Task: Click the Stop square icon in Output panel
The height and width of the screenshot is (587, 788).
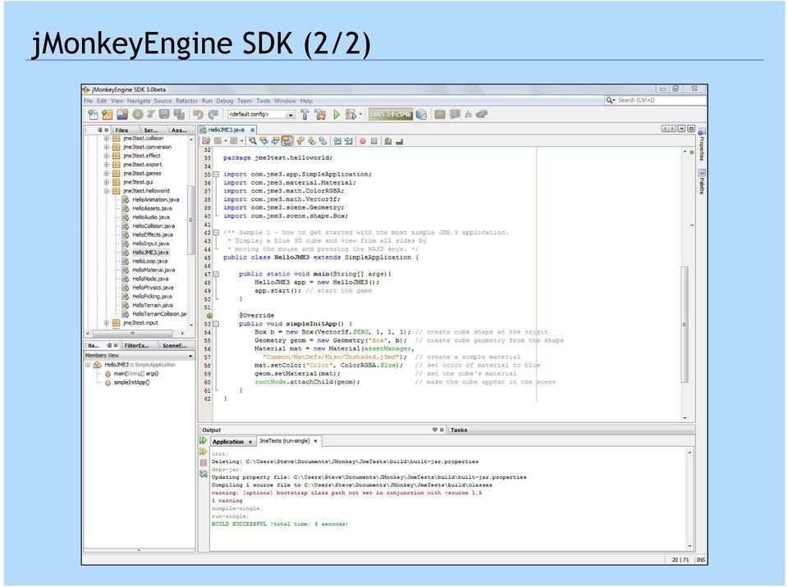Action: pyautogui.click(x=203, y=462)
